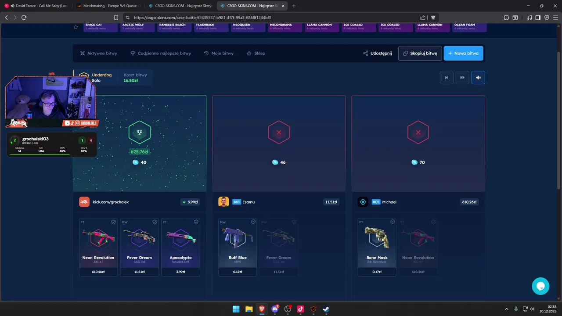Fast-forward the battle animation
The height and width of the screenshot is (316, 562).
pyautogui.click(x=462, y=78)
